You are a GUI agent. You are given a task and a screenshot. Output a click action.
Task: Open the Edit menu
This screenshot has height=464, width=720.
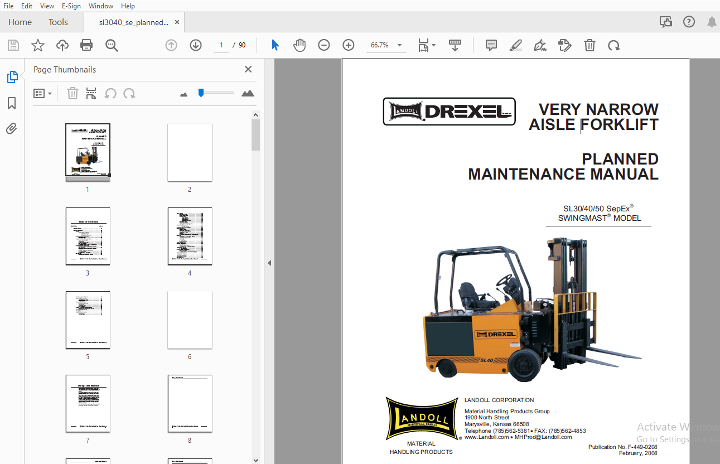point(27,6)
